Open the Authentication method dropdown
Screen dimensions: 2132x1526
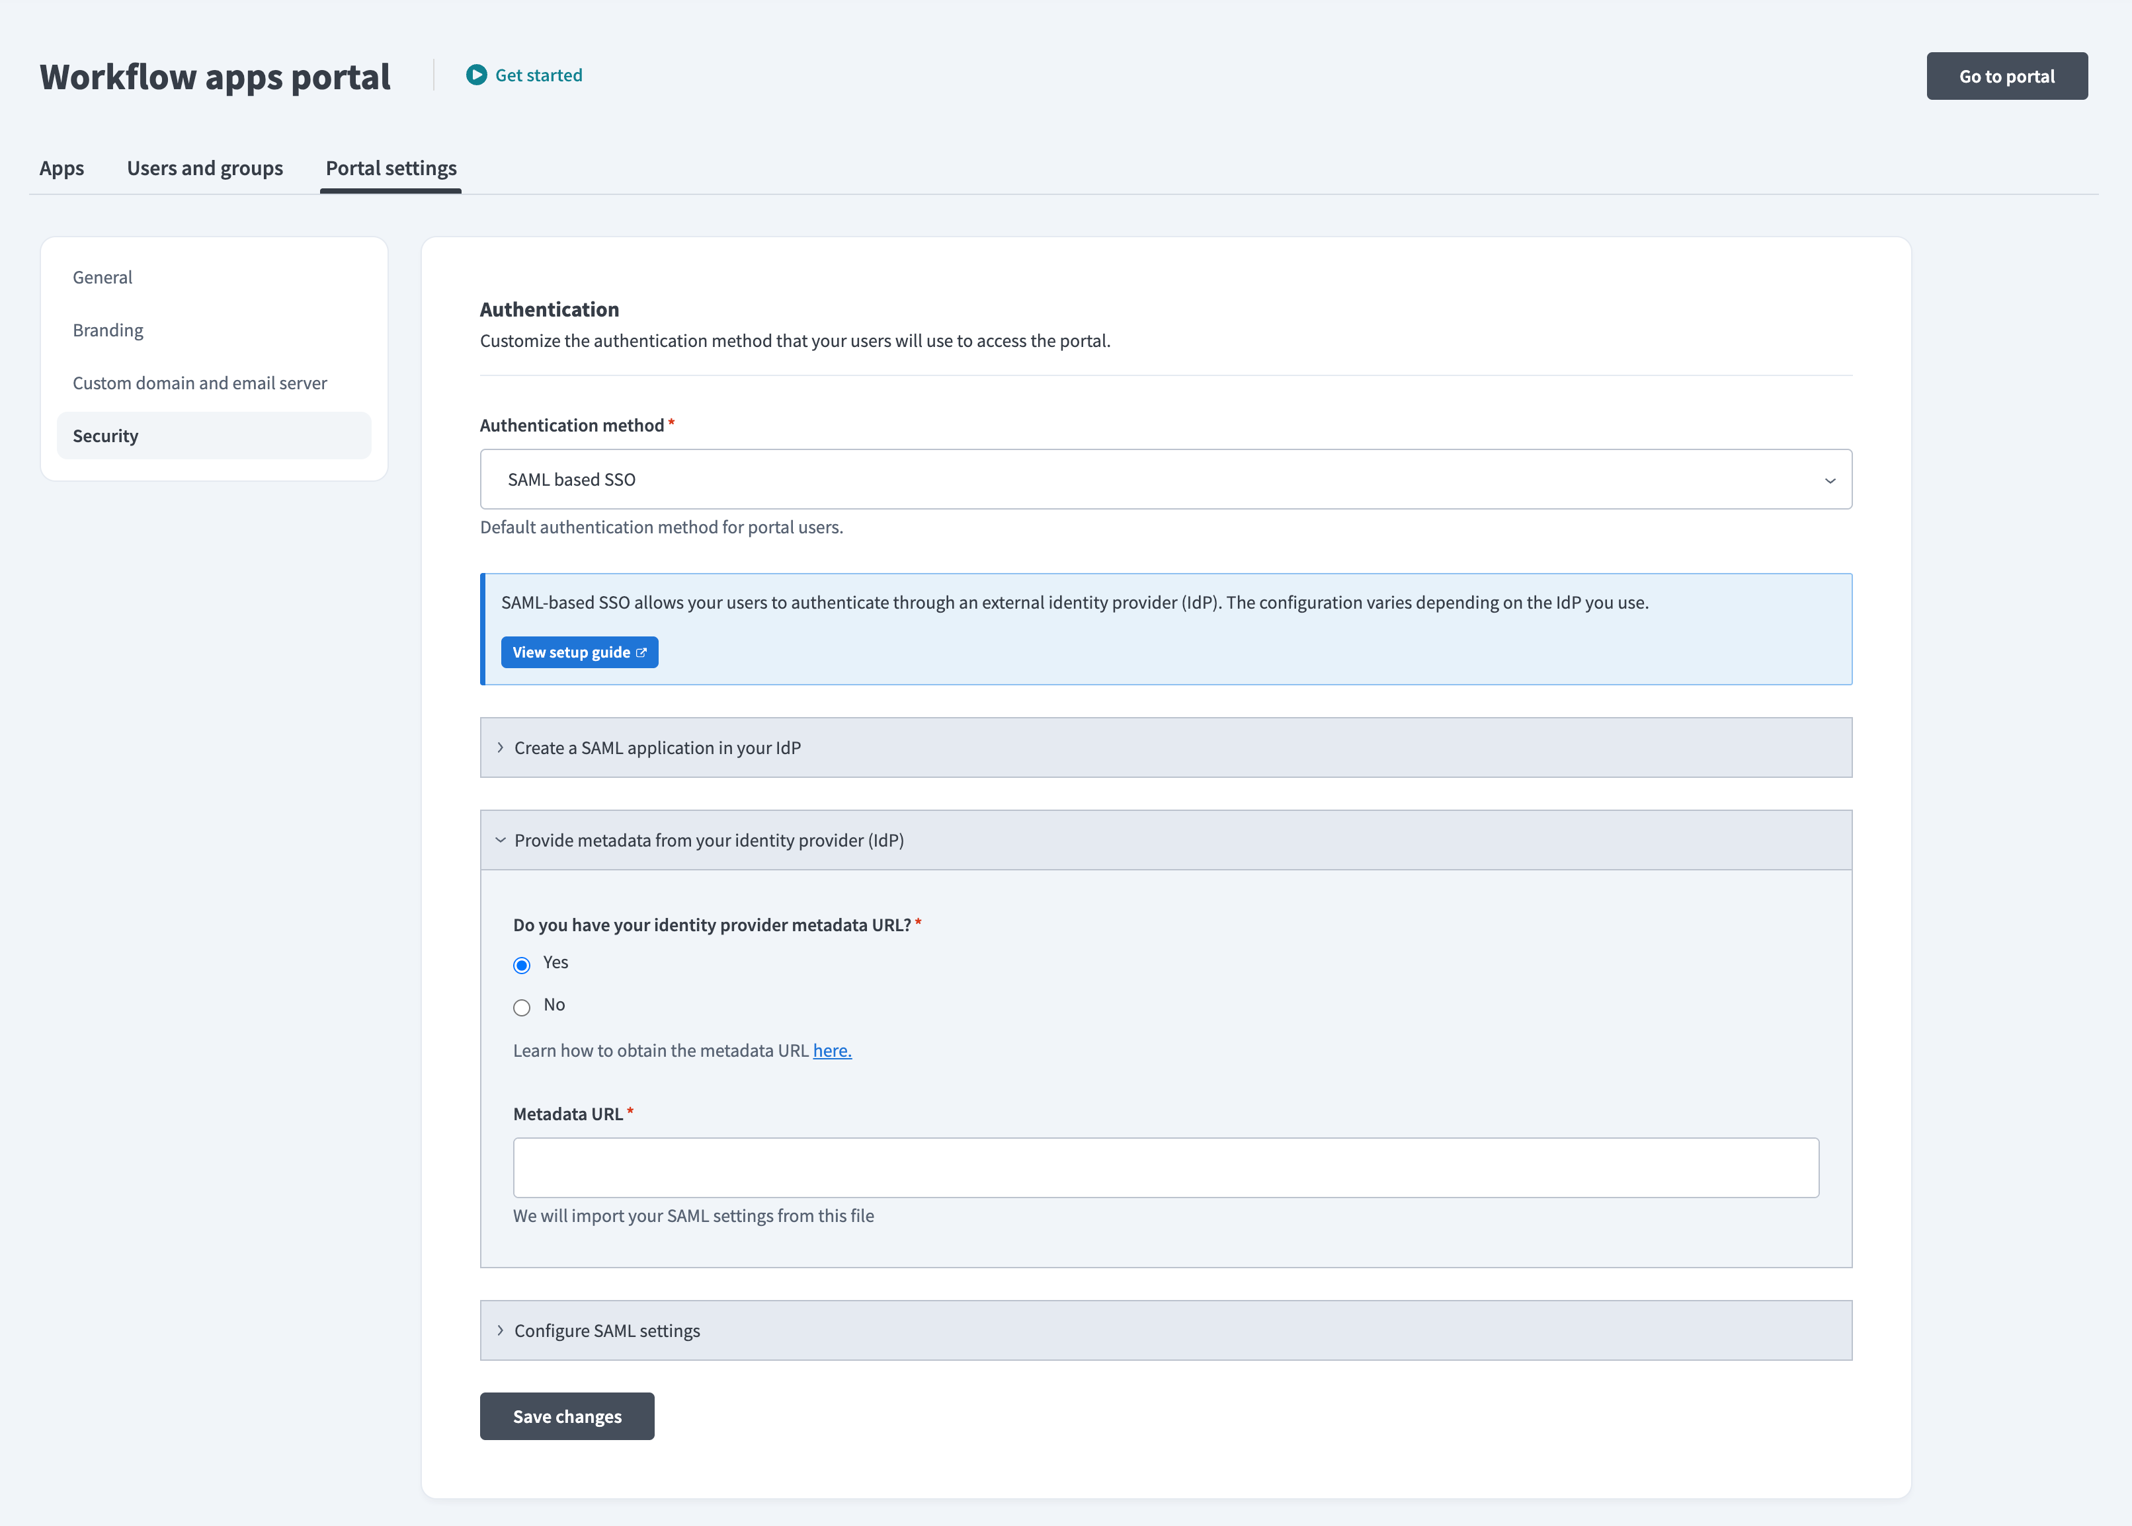(1166, 479)
